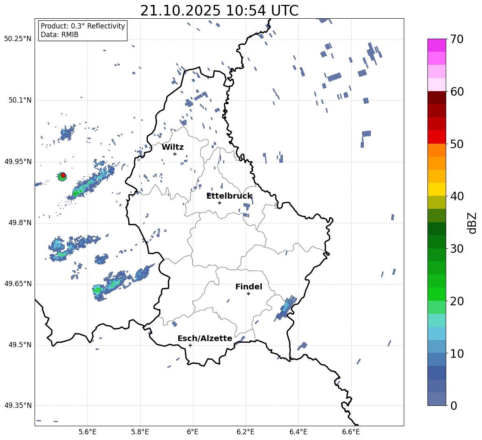This screenshot has width=482, height=440.
Task: Click the 49.65°N latitude tick label
Action: (x=18, y=283)
